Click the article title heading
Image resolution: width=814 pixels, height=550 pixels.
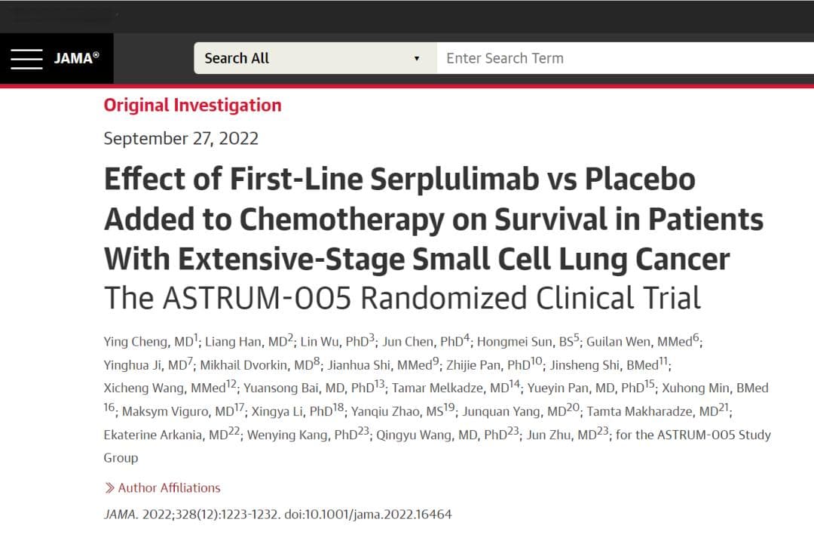click(x=433, y=219)
